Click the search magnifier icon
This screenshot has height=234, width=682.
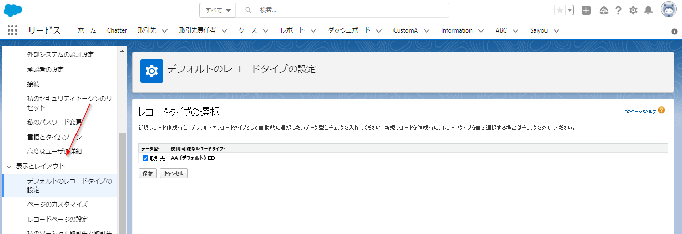pos(248,10)
